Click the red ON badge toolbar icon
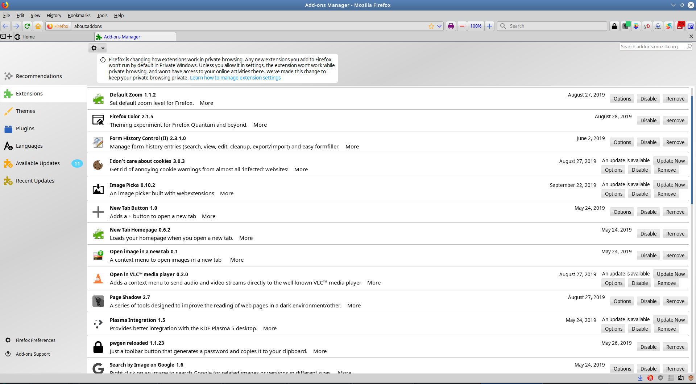Image resolution: width=696 pixels, height=384 pixels. pos(680,26)
